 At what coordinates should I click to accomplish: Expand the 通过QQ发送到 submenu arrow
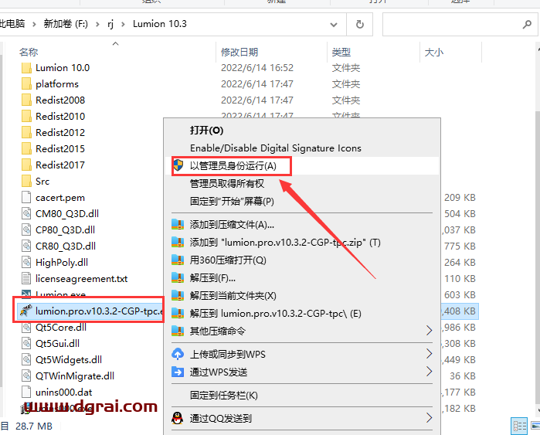[429, 418]
